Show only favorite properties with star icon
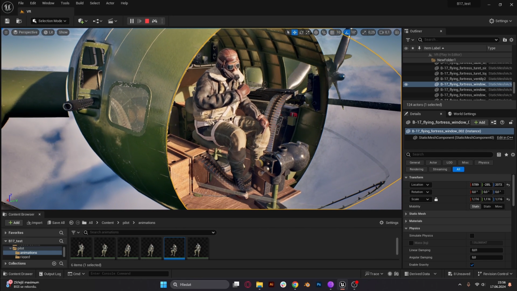The width and height of the screenshot is (517, 291). click(x=506, y=155)
